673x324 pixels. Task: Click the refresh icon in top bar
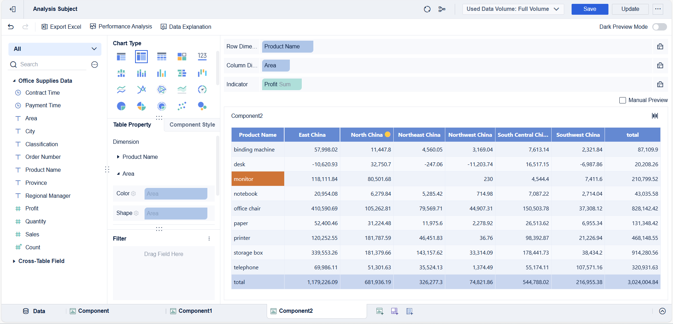click(x=427, y=9)
